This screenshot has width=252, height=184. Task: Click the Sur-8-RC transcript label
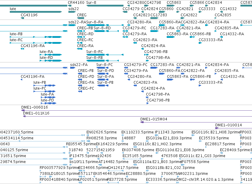[94, 52]
